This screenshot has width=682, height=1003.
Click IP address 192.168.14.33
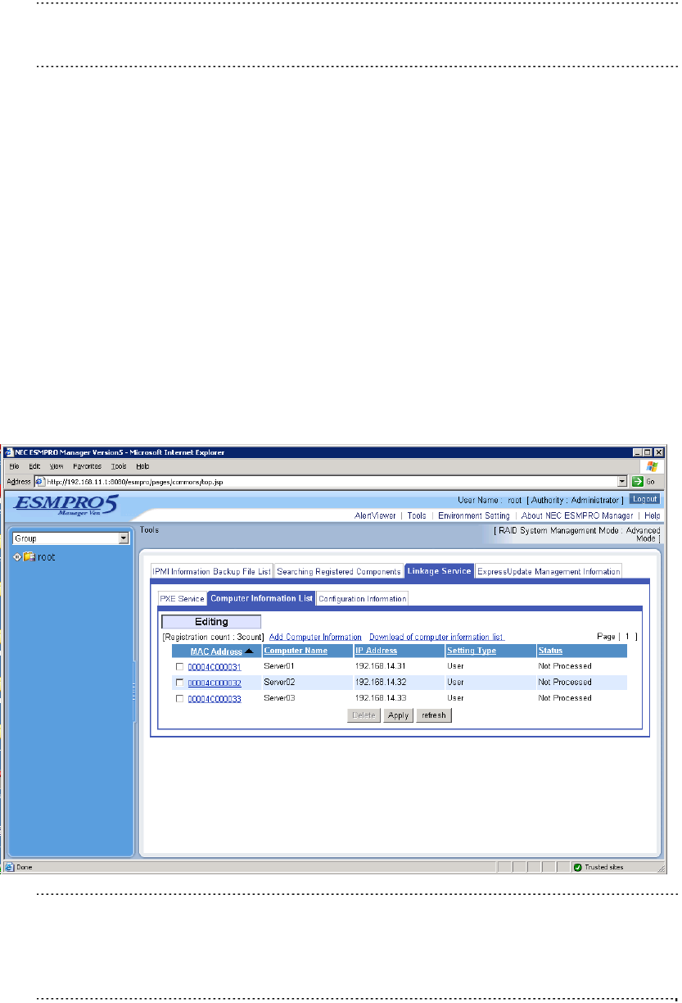pos(380,698)
